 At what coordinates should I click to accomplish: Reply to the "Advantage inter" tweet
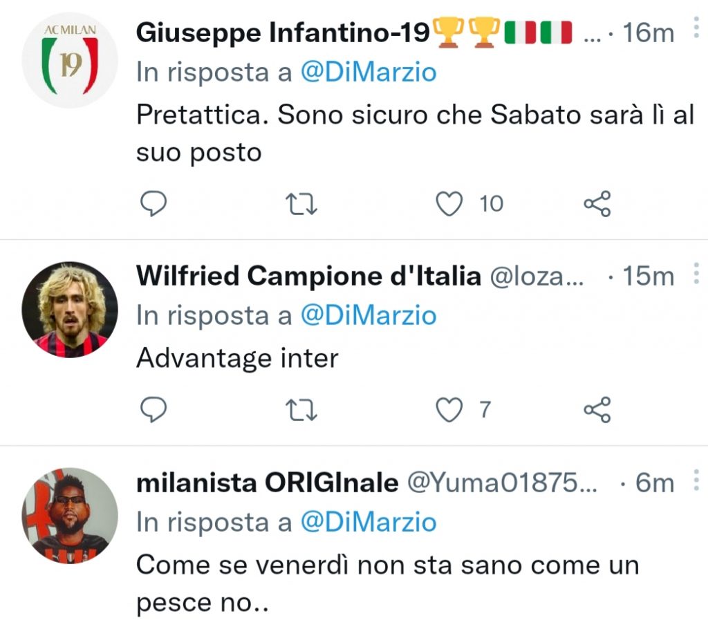tap(154, 410)
